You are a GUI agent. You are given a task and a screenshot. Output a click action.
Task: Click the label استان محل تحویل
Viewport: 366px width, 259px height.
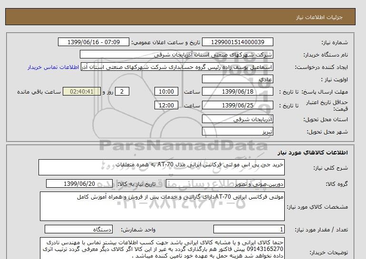pyautogui.click(x=326, y=119)
